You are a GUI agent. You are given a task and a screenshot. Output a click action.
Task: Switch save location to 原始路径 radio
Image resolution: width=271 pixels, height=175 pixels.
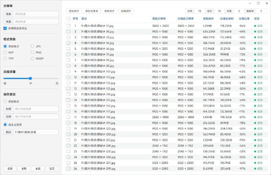click(5, 101)
